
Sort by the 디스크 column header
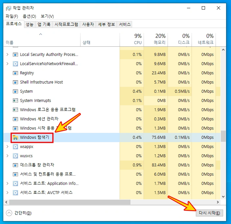[180, 39]
